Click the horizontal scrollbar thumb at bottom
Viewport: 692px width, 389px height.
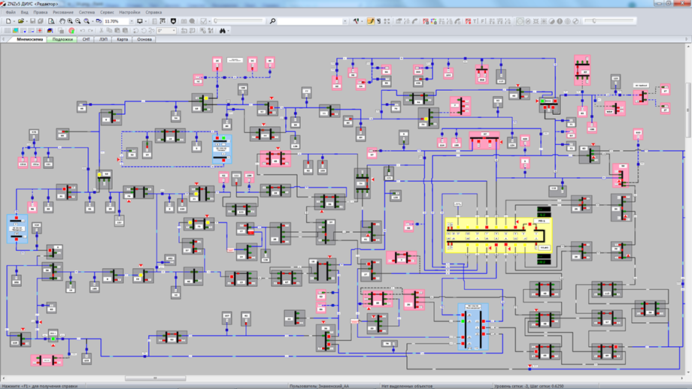tap(155, 378)
